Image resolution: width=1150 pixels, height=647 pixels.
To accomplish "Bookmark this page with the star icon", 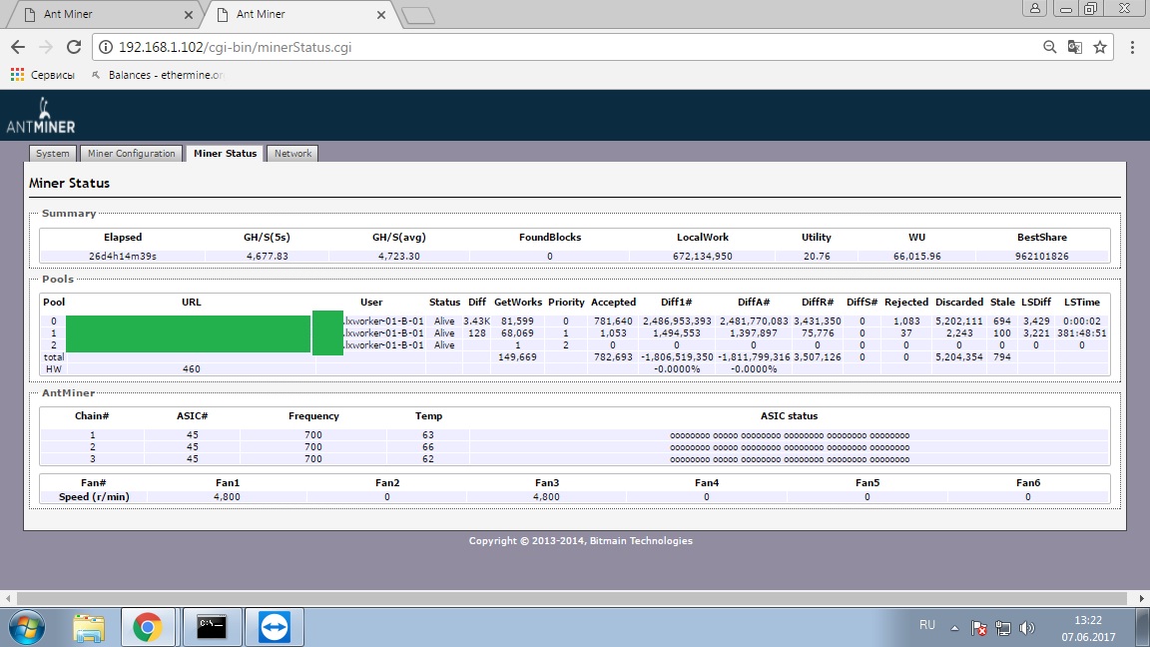I will [x=1100, y=47].
